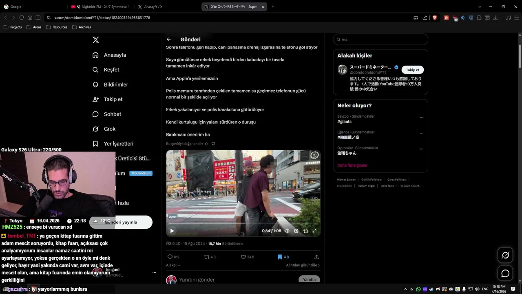Open Steam from the system tray

[431, 289]
